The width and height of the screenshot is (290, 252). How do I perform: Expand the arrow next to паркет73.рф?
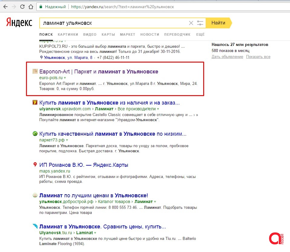pos(67,140)
